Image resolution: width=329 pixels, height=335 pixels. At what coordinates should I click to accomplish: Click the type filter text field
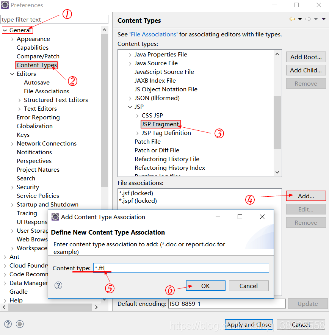click(x=55, y=19)
